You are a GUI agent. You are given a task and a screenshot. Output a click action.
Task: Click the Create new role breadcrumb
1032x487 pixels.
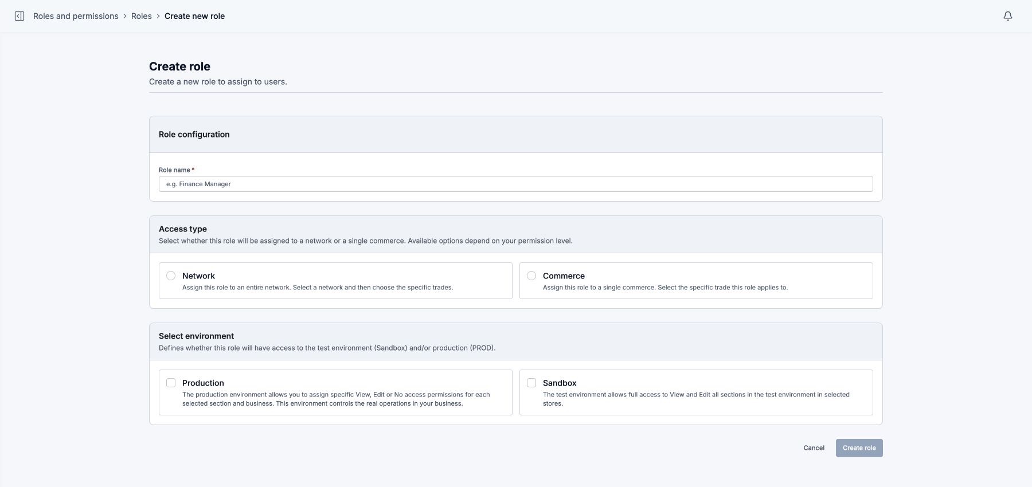tap(194, 16)
